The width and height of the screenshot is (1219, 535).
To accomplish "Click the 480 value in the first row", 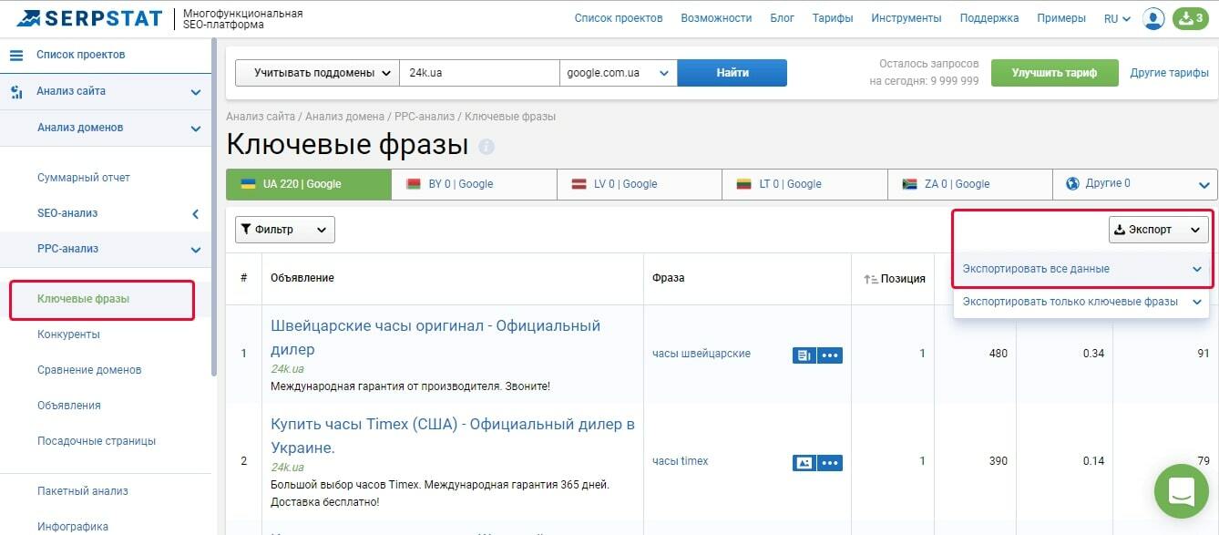I will point(998,354).
